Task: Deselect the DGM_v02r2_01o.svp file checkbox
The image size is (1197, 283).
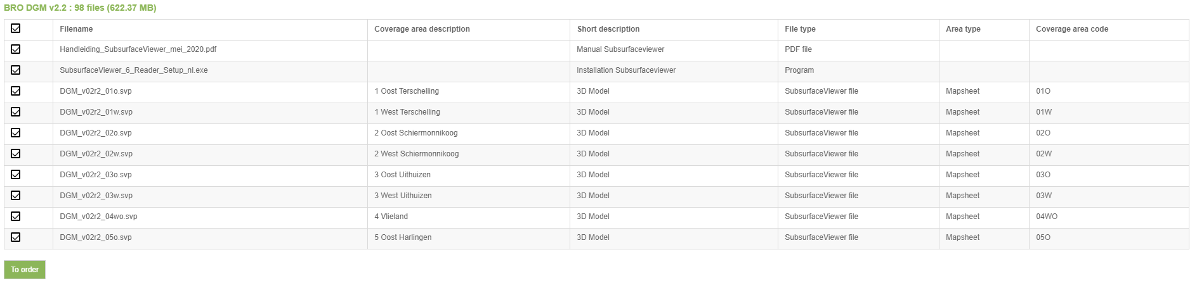Action: [x=16, y=91]
